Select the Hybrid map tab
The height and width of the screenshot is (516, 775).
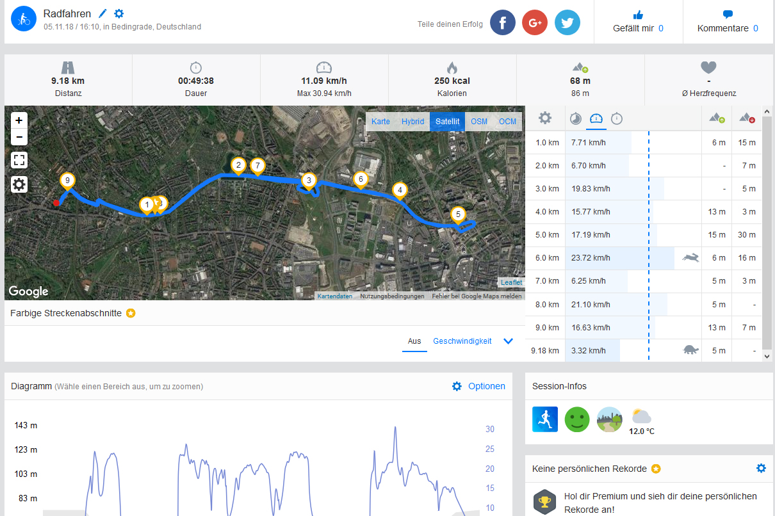tap(412, 122)
